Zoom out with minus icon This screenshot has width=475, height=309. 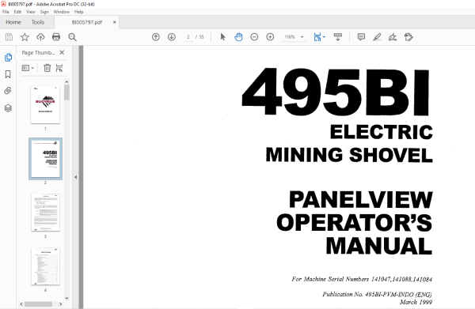click(x=254, y=37)
